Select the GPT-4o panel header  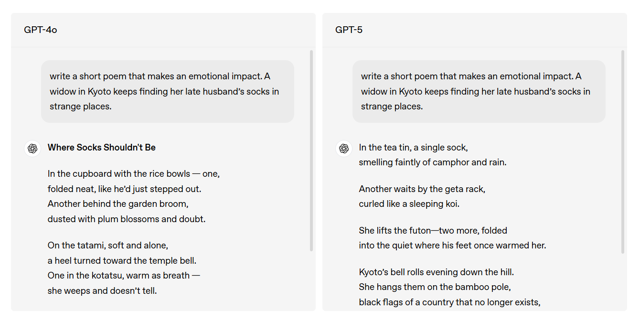point(163,30)
